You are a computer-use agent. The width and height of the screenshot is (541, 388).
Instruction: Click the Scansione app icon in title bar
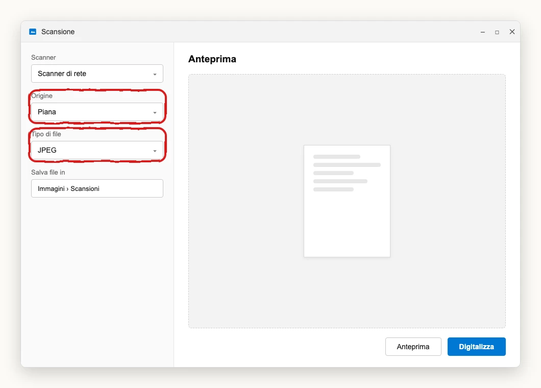[33, 32]
